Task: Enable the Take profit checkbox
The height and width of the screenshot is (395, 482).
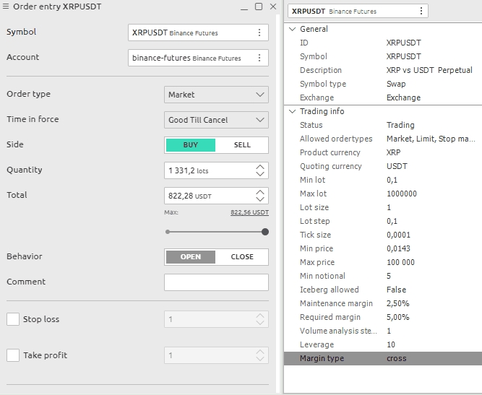Action: 13,355
